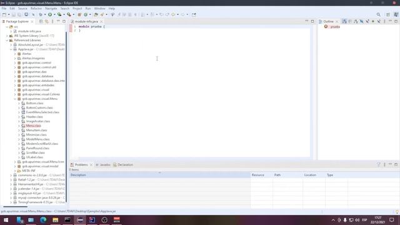Image resolution: width=400 pixels, height=225 pixels.
Task: Expand the Alertas package
Action: pyautogui.click(x=15, y=54)
